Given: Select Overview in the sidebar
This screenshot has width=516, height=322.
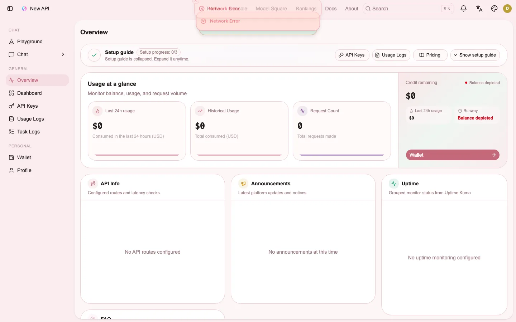Looking at the screenshot, I should tap(37, 80).
